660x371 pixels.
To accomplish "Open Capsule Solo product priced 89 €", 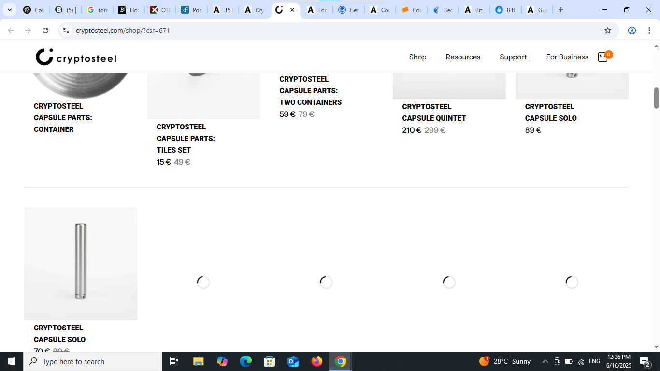I will coord(551,113).
